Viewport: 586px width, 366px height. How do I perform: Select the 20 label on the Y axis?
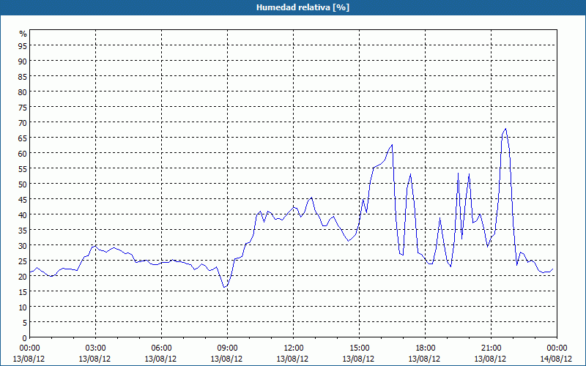click(23, 276)
